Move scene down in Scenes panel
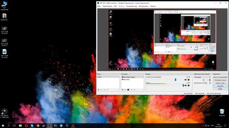This screenshot has height=128, width=229. pyautogui.click(x=107, y=90)
